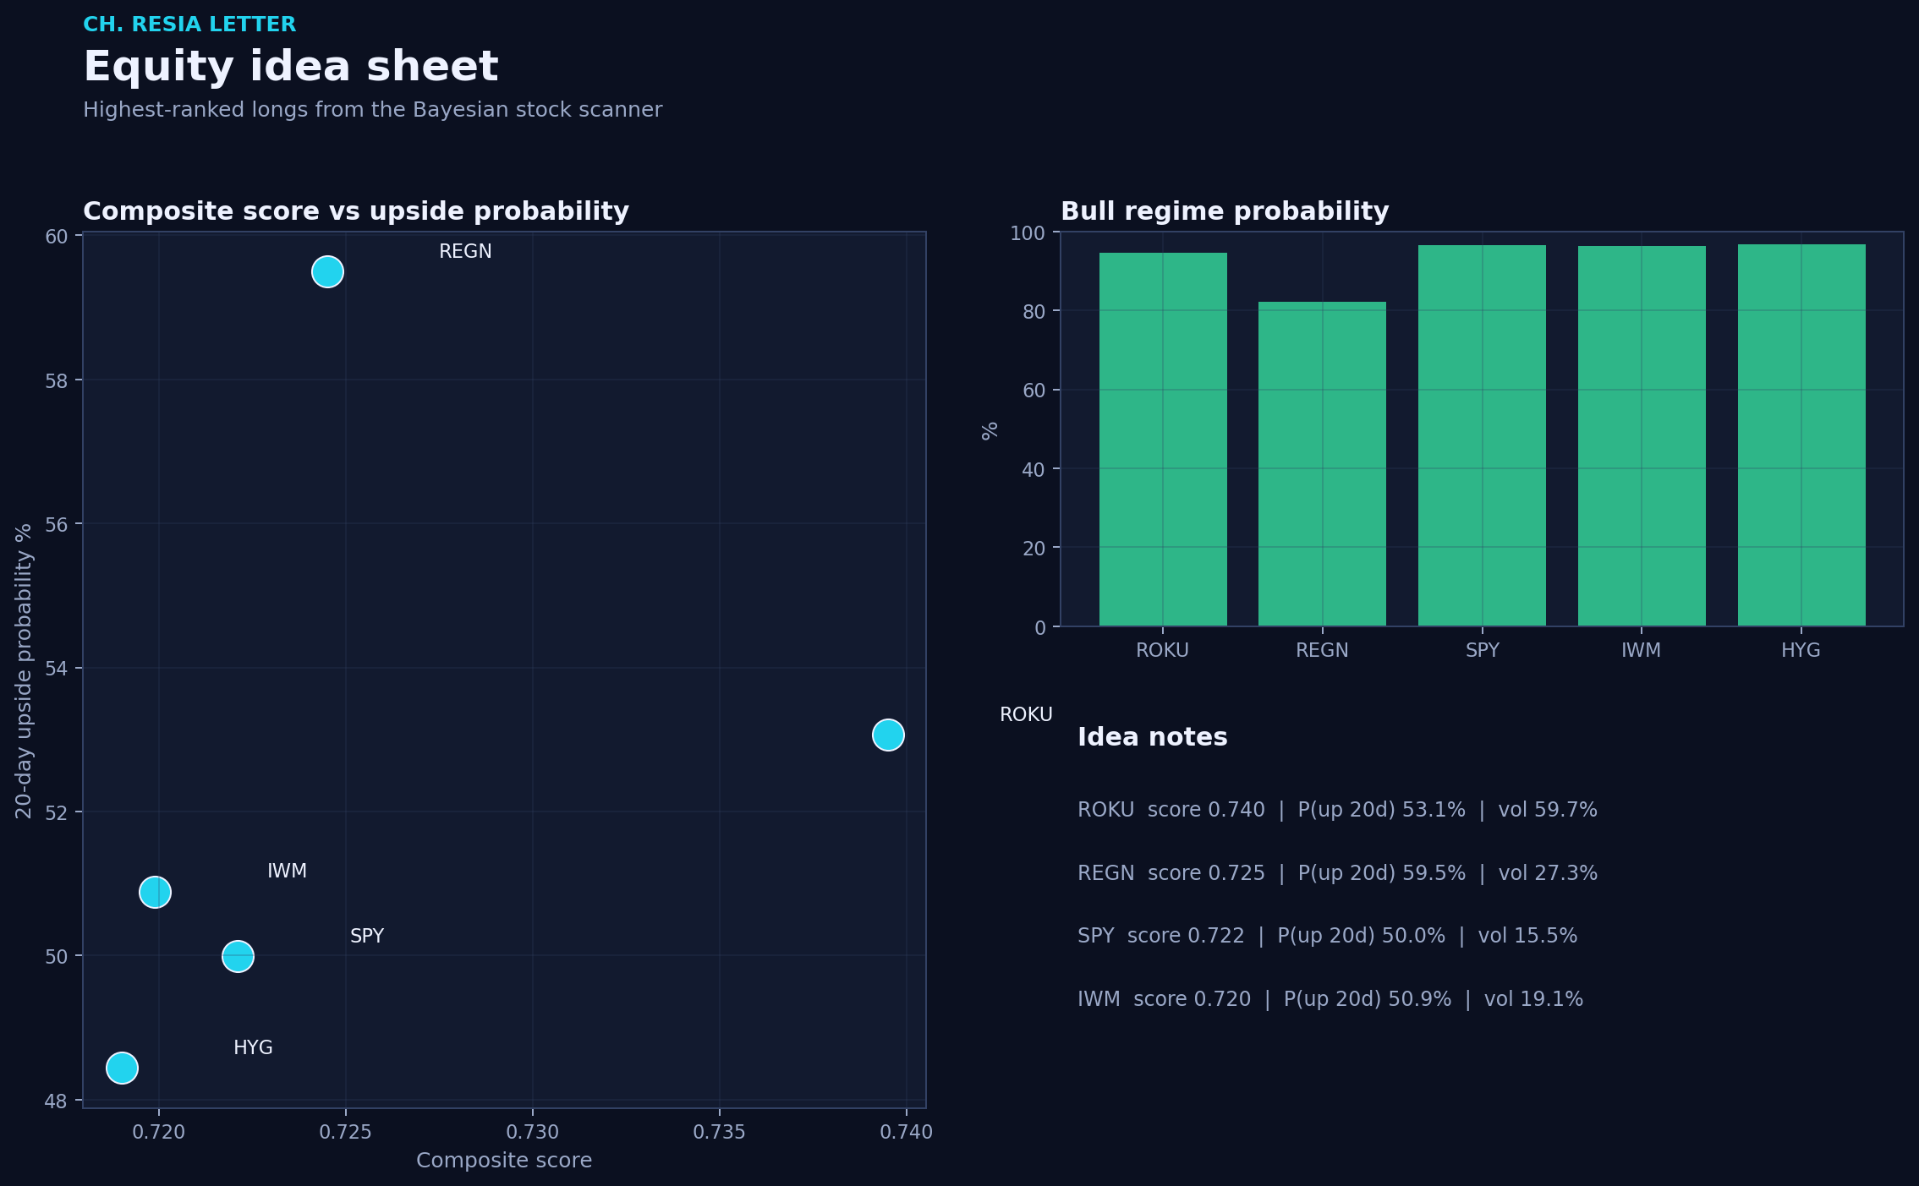This screenshot has height=1186, width=1919.
Task: Click the ROKU x-axis tick label
Action: 1162,650
